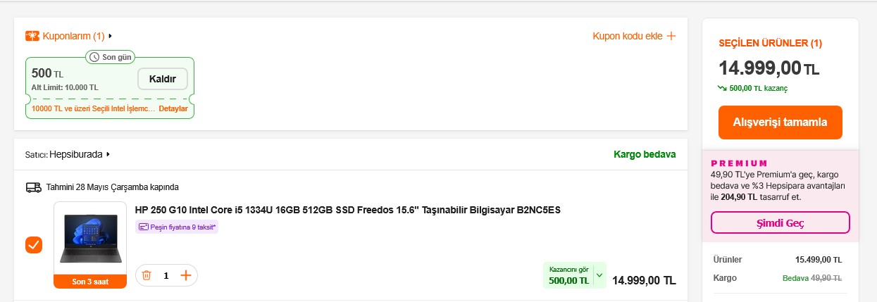
Task: Uncheck the HP laptop selection checkbox
Action: (34, 245)
